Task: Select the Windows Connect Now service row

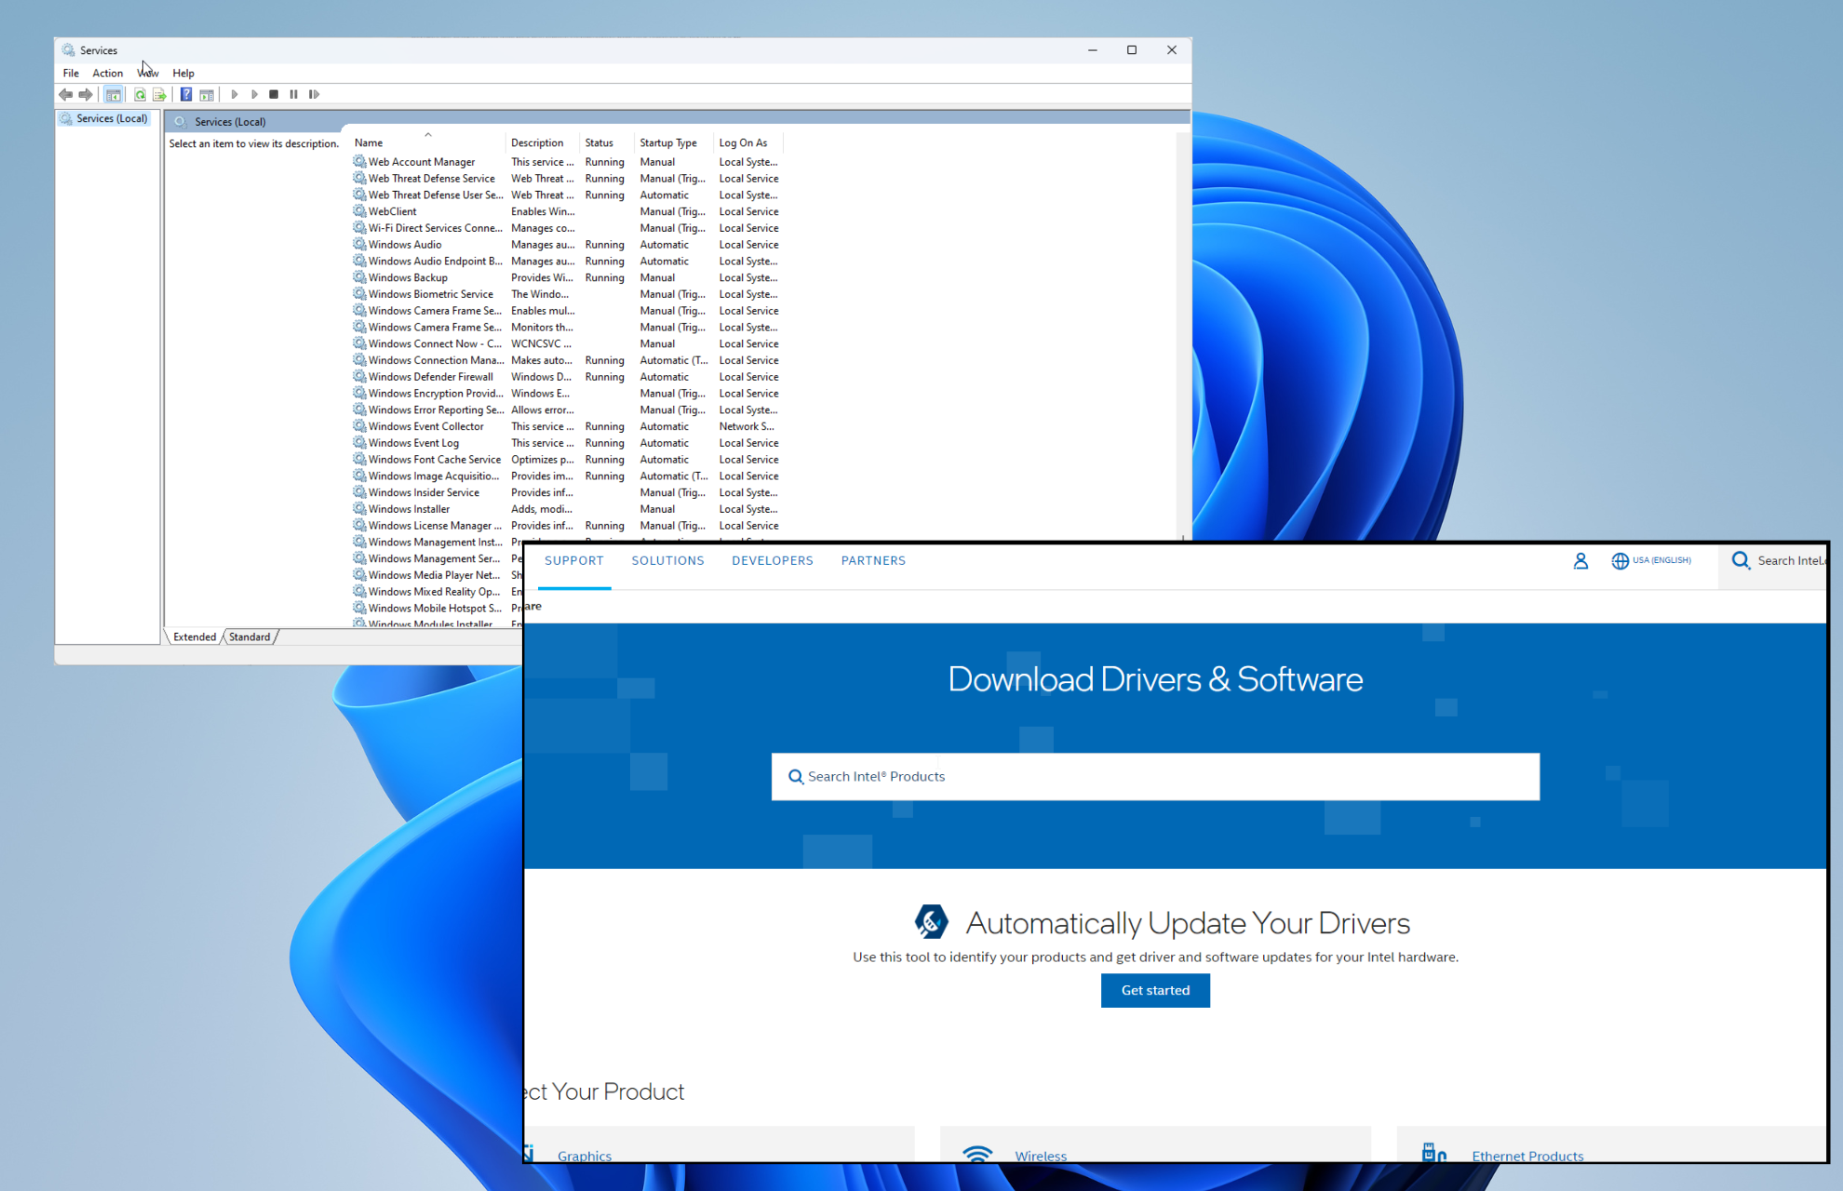Action: tap(568, 343)
